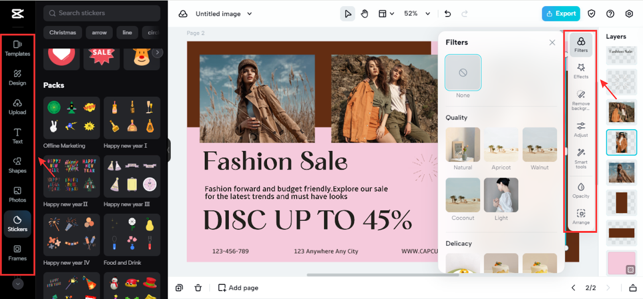Open the Shapes sidebar panel
Screen dimensions: 643x299
(18, 165)
